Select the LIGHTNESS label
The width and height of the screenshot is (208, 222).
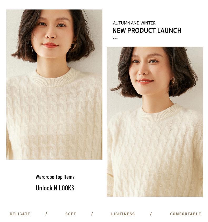tap(123, 214)
